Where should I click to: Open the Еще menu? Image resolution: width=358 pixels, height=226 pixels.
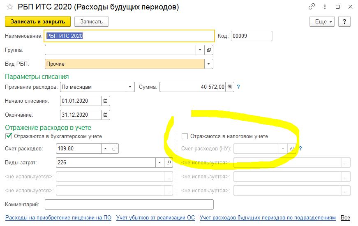[322, 21]
